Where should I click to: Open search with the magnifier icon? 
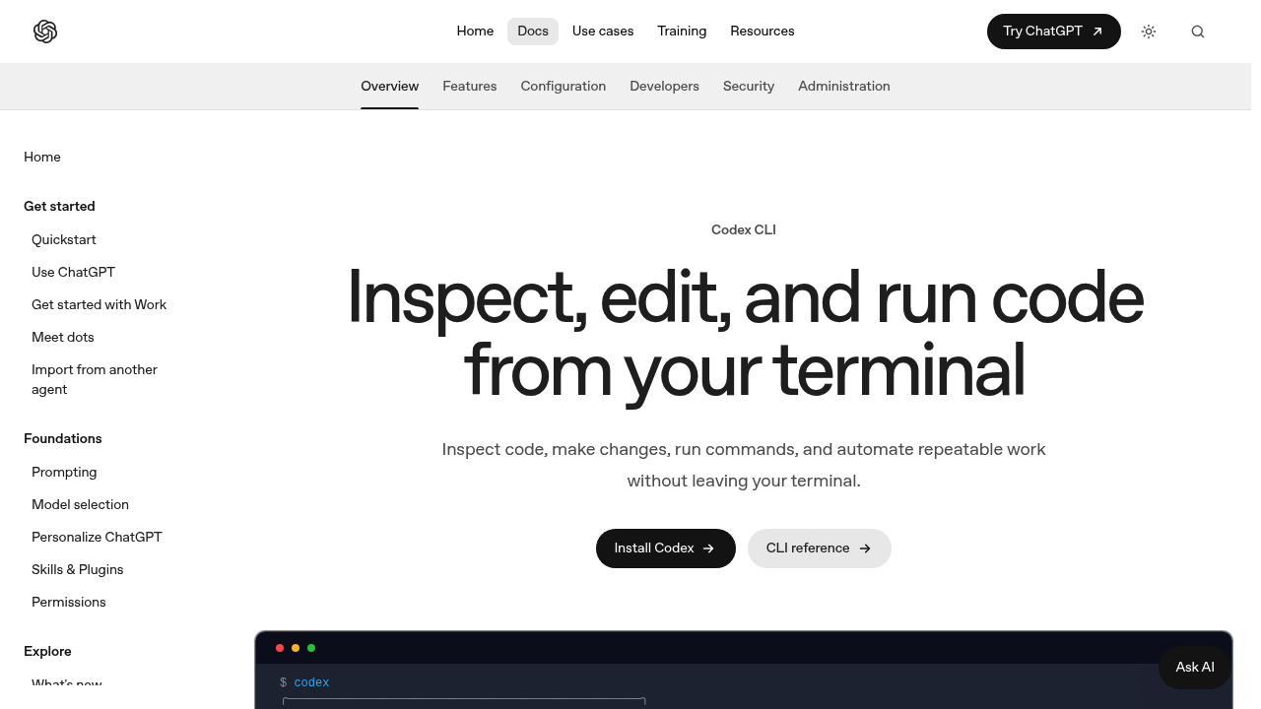click(x=1198, y=32)
